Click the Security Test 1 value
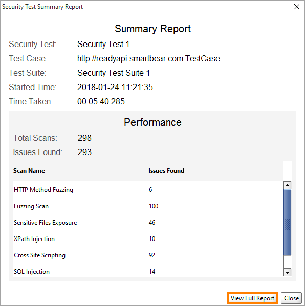305x306 pixels. [x=103, y=45]
